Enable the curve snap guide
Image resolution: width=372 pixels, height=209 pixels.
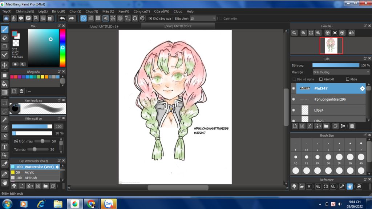tap(128, 18)
